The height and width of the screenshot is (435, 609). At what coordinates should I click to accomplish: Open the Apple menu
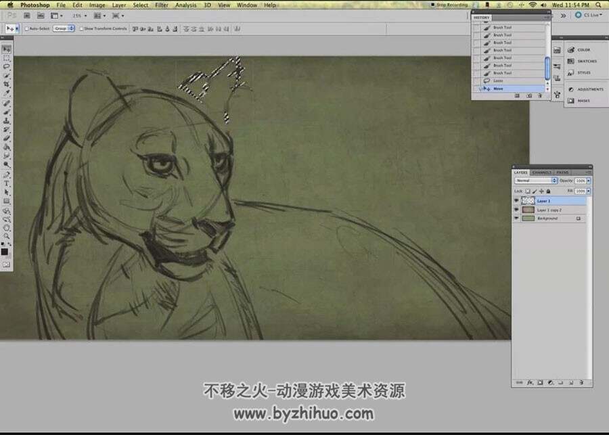[x=10, y=5]
